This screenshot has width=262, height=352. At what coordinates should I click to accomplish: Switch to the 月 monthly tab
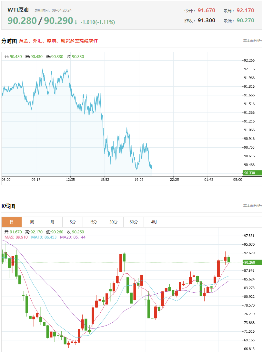click(52, 222)
